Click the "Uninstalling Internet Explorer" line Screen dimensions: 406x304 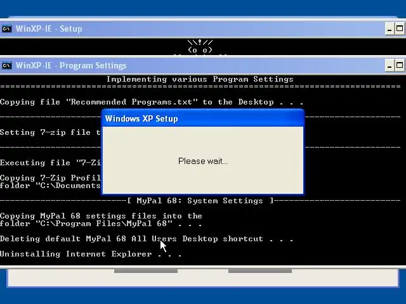click(x=91, y=254)
